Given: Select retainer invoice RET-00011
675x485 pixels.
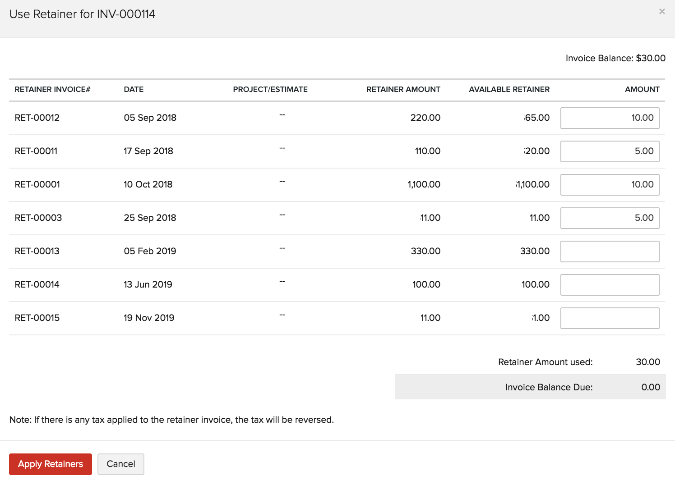Looking at the screenshot, I should [x=36, y=151].
